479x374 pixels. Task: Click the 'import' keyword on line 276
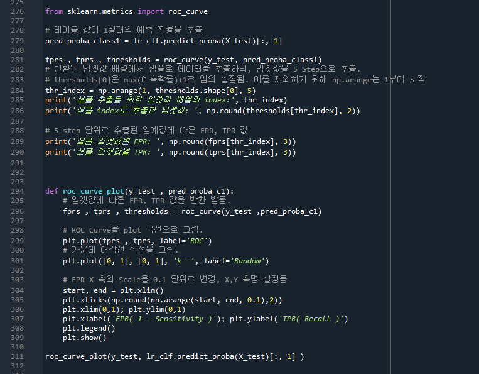(x=151, y=11)
